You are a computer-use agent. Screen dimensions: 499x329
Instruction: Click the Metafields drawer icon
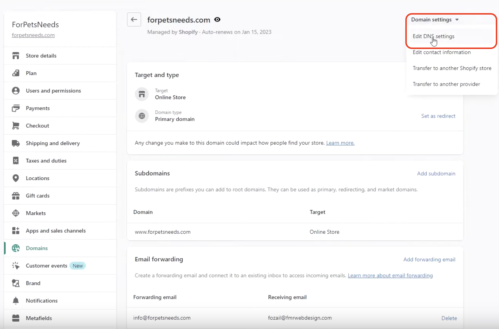pos(16,318)
